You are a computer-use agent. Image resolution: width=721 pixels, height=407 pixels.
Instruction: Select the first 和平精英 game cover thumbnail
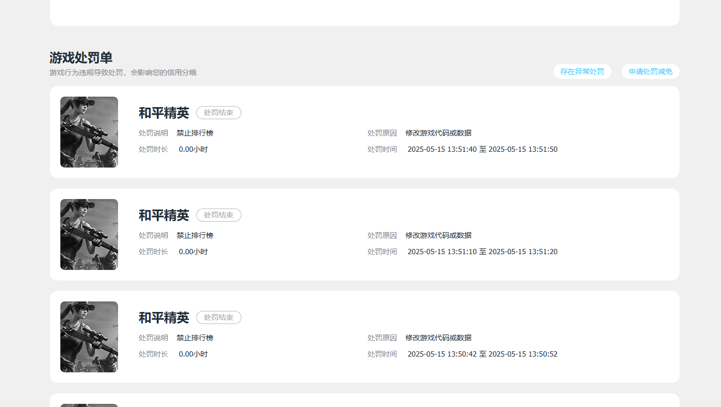click(89, 132)
